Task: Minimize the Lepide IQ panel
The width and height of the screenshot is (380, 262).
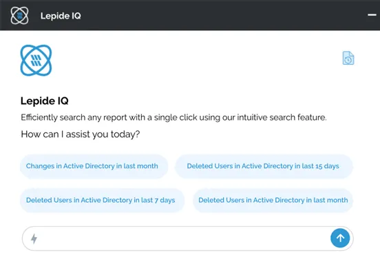Action: (x=372, y=15)
